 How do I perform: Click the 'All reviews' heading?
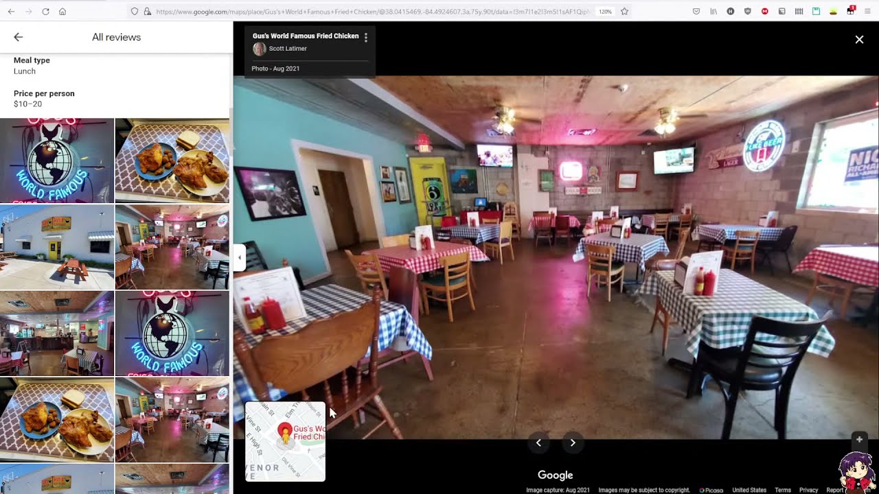116,37
